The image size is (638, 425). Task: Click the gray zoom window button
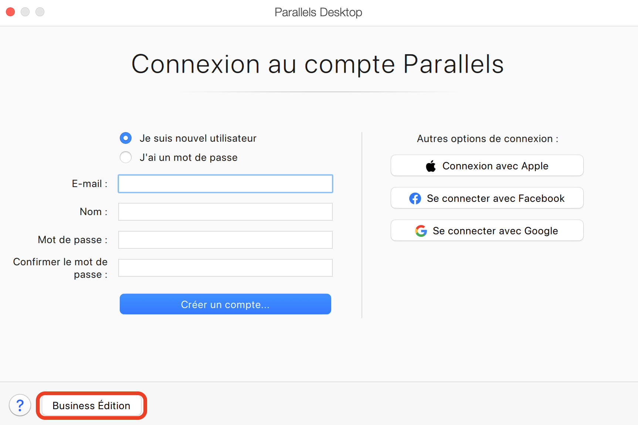[x=40, y=12]
